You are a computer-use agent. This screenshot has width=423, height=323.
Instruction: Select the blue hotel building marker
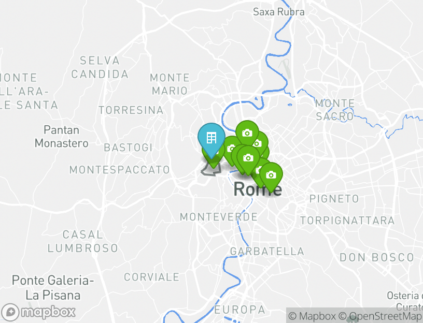(211, 138)
